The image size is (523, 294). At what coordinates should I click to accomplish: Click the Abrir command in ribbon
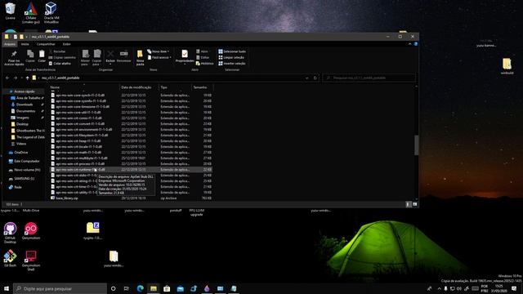pyautogui.click(x=202, y=51)
